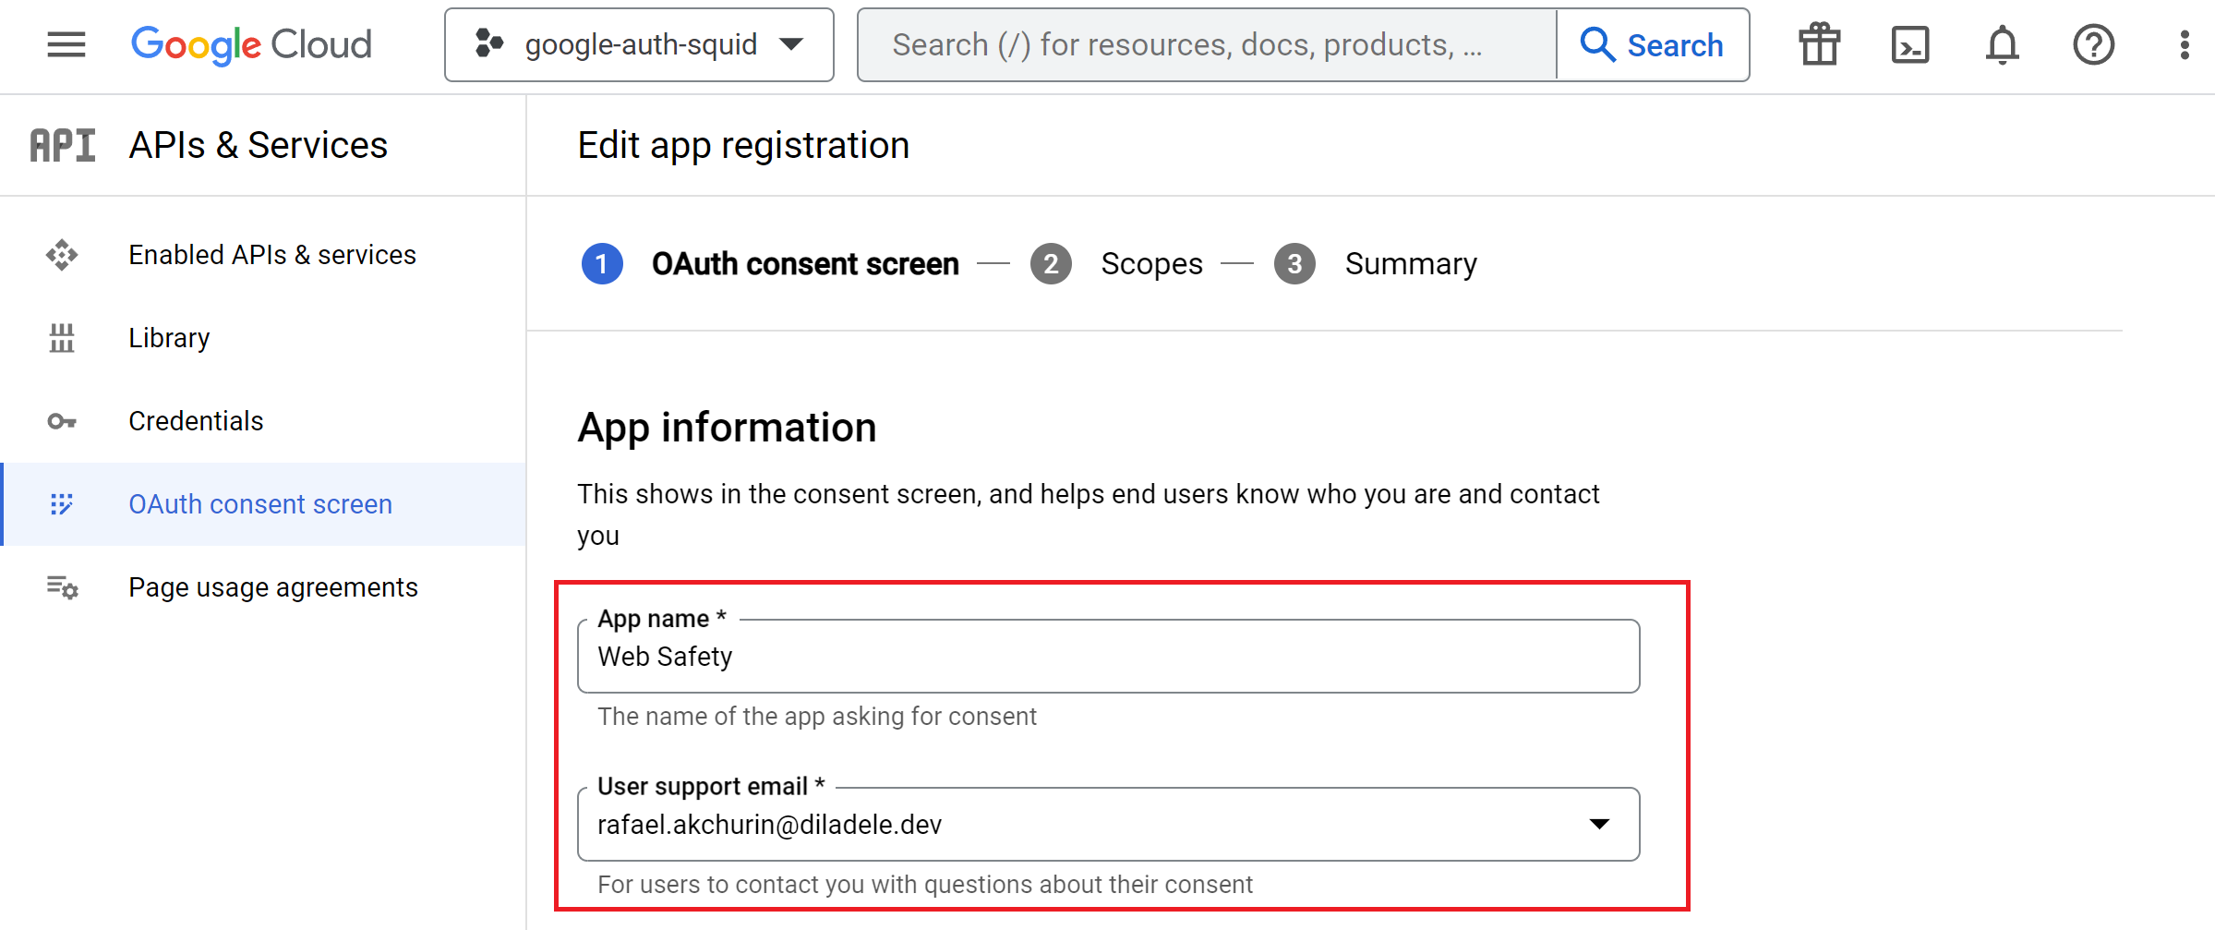Screen dimensions: 2215x930
Task: Click the API icon next to APIs & Services
Action: 63,145
